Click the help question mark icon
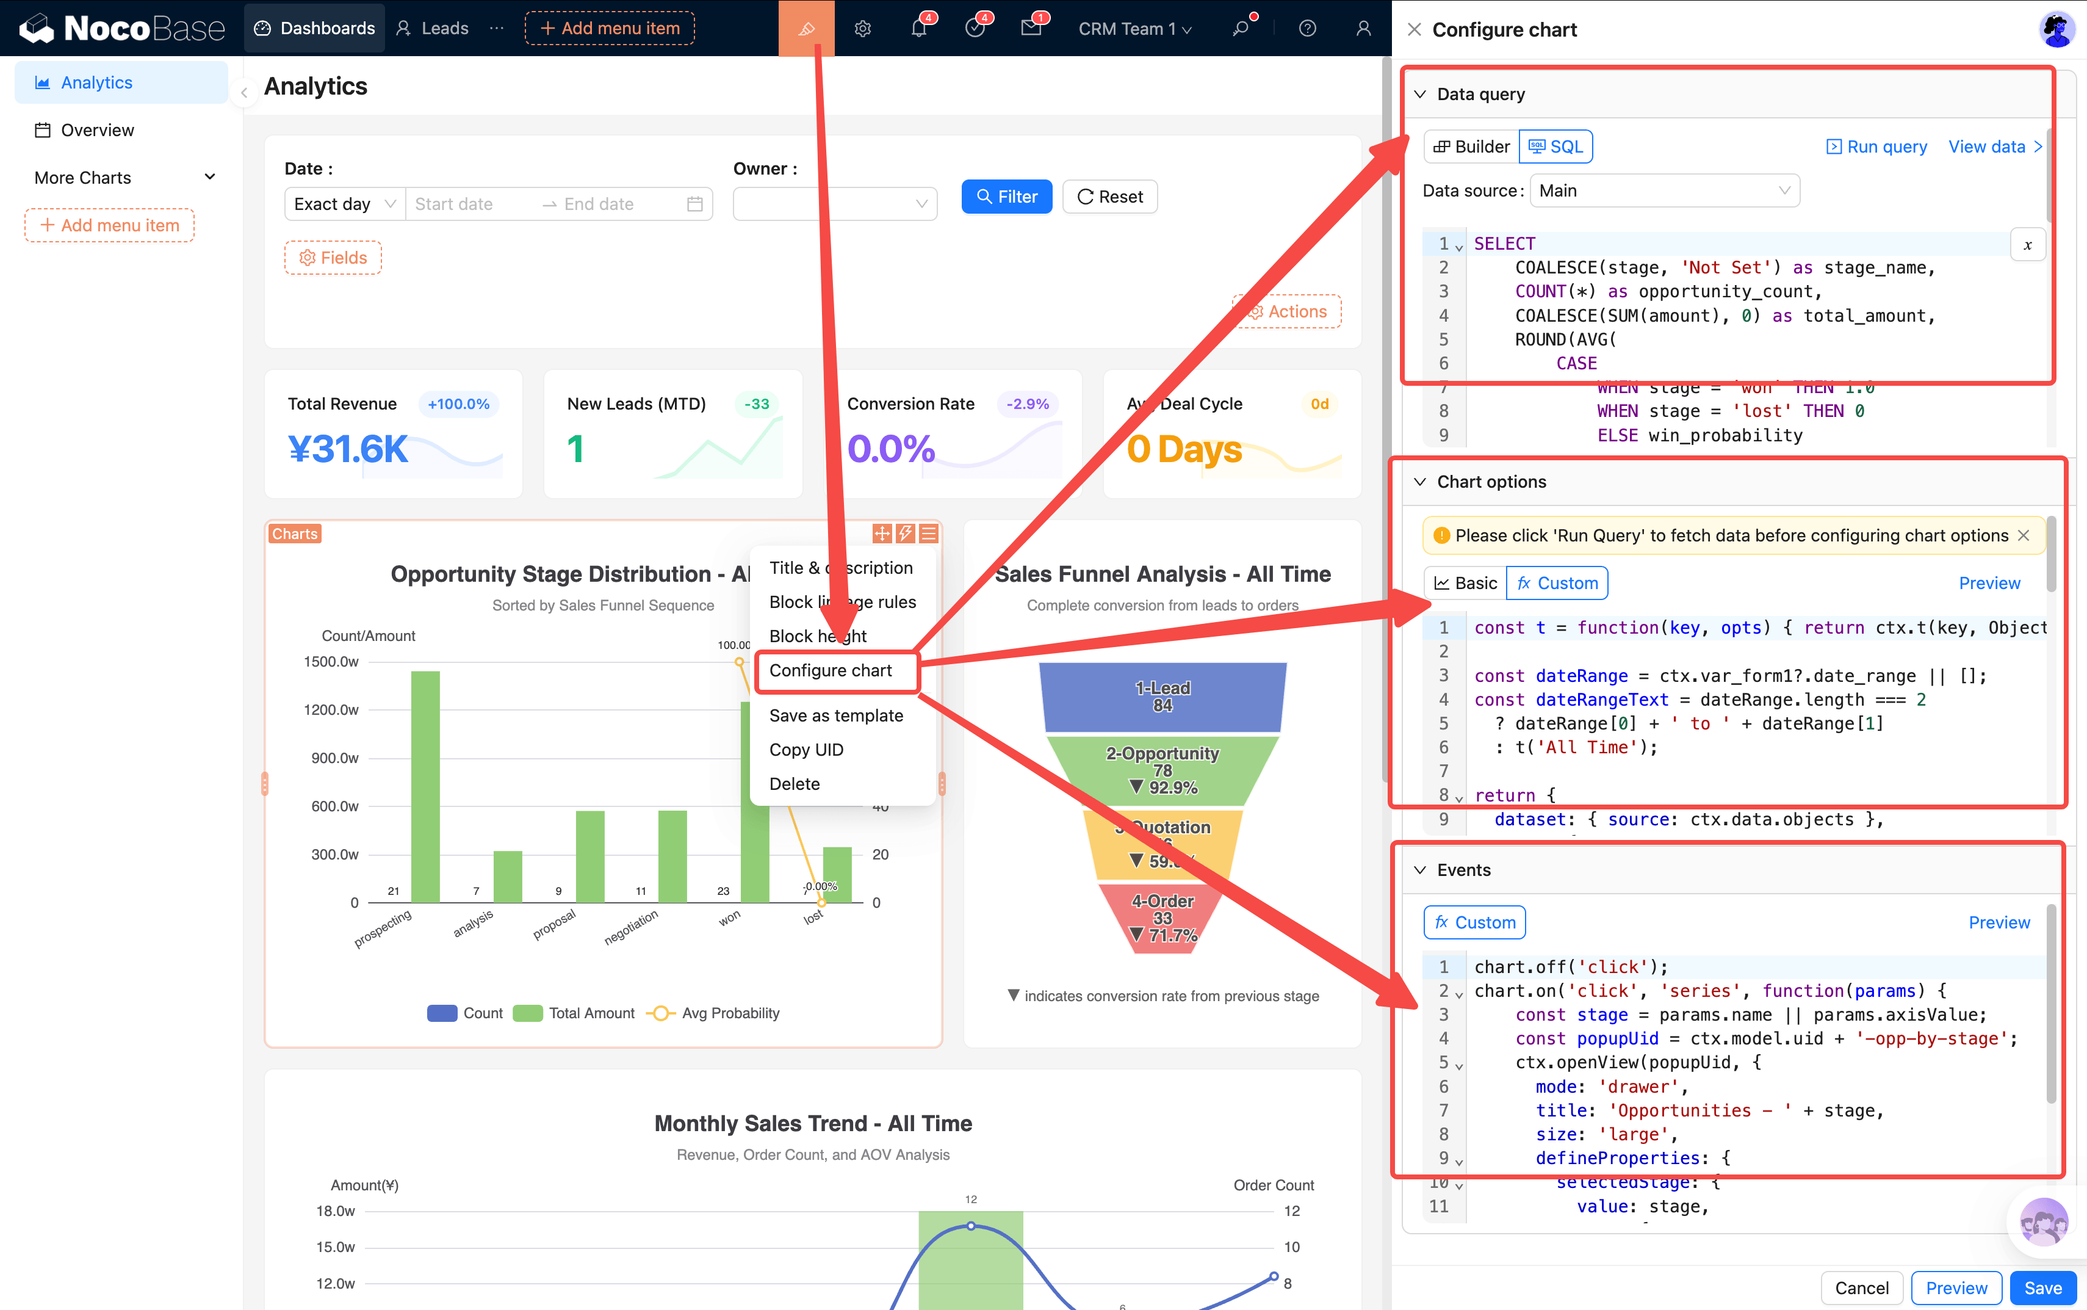 (x=1307, y=29)
